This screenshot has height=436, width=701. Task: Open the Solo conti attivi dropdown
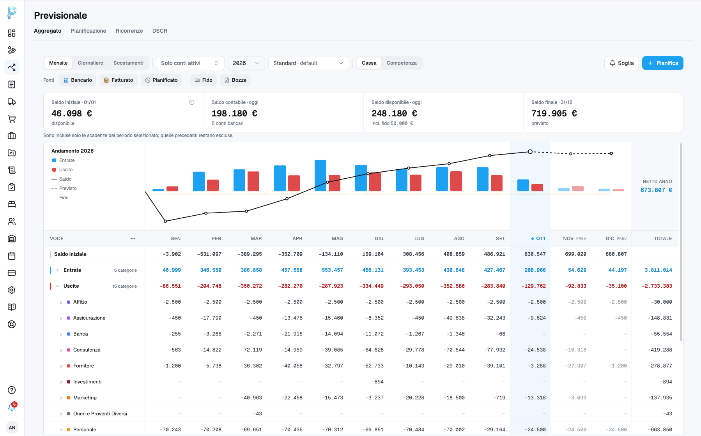[x=190, y=63]
